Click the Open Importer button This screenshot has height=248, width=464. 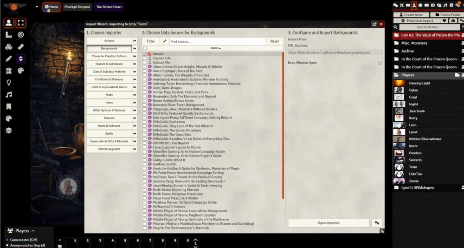[329, 223]
